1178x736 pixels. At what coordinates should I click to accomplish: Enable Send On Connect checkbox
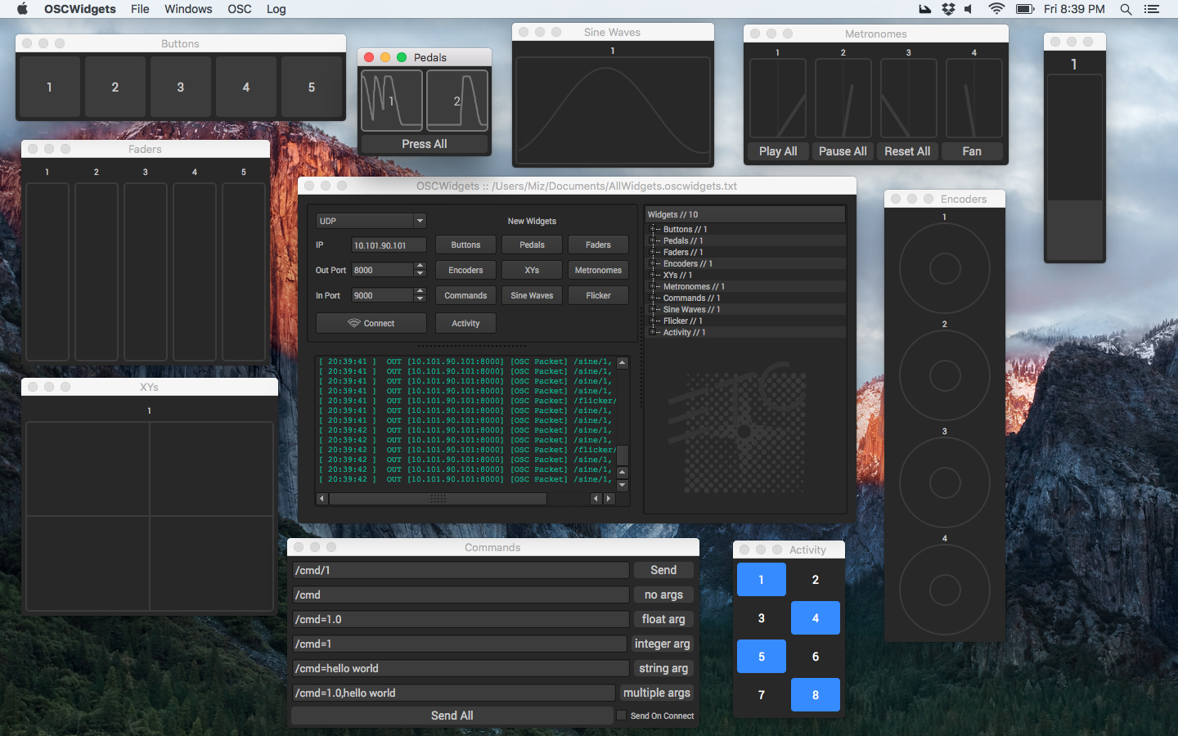pyautogui.click(x=622, y=716)
